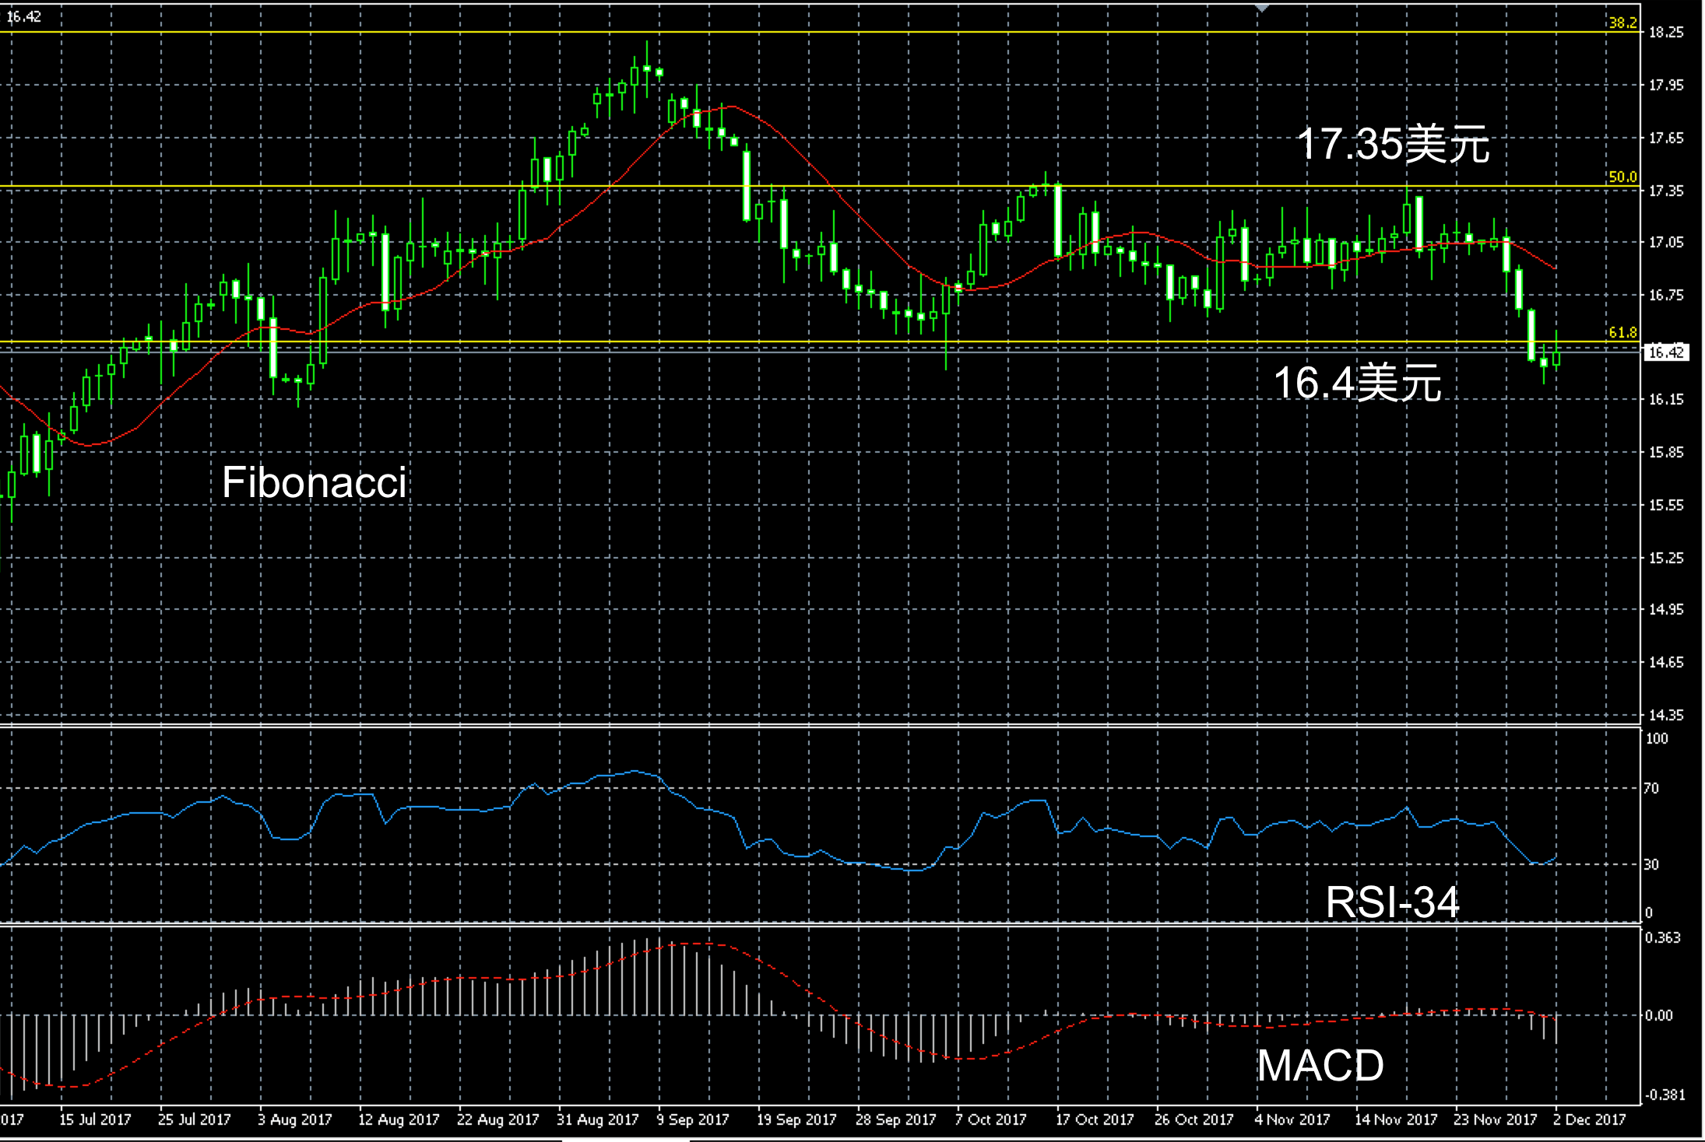Click the MACD 0.363 scale value
Viewport: 1705px width, 1142px height.
coord(1662,937)
